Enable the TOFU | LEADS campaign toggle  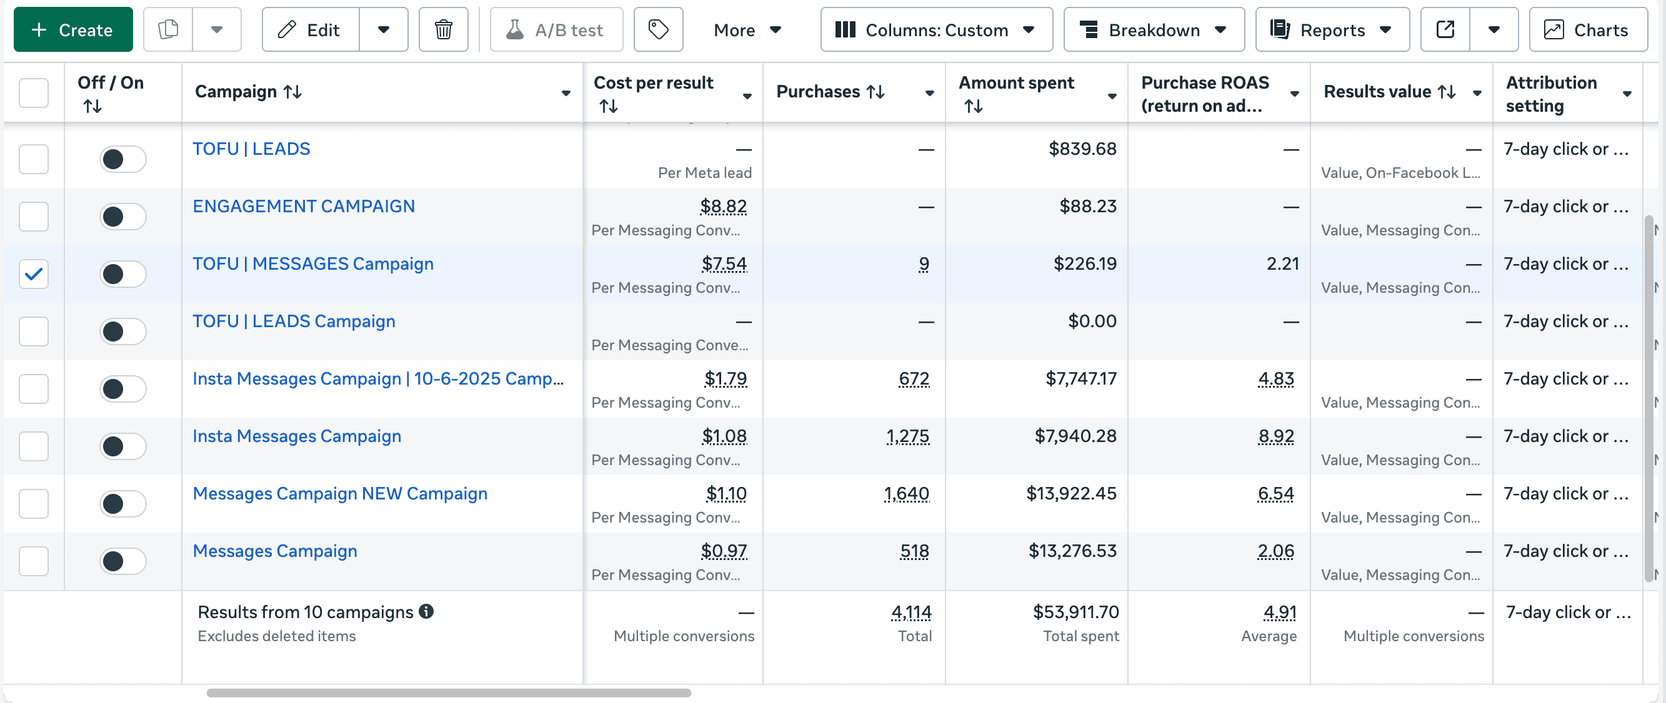point(122,159)
